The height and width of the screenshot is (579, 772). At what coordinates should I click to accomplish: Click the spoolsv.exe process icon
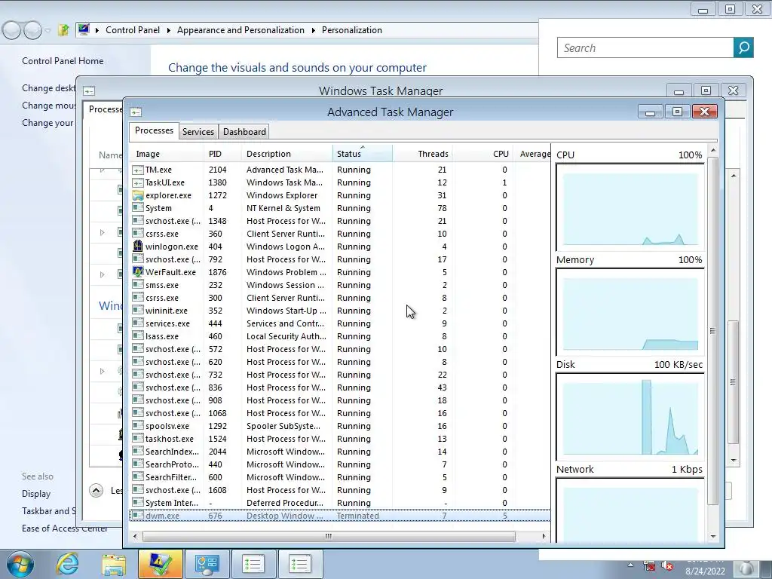[138, 426]
